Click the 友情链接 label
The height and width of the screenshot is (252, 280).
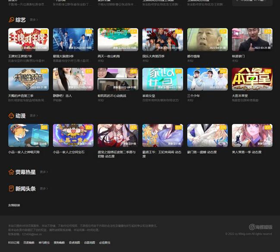pos(14,205)
